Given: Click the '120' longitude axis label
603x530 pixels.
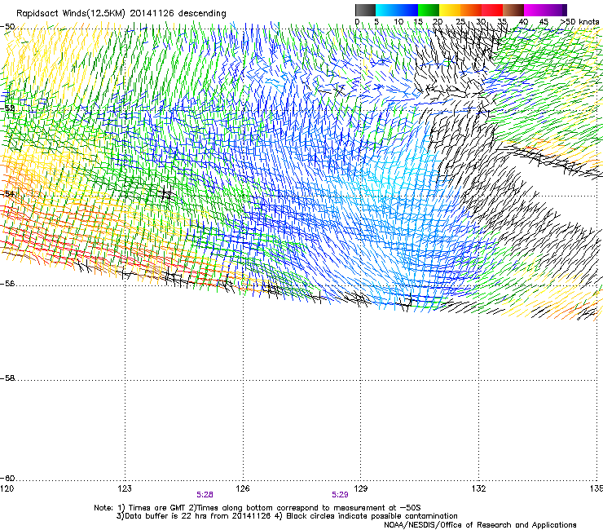Looking at the screenshot, I should click(x=7, y=488).
